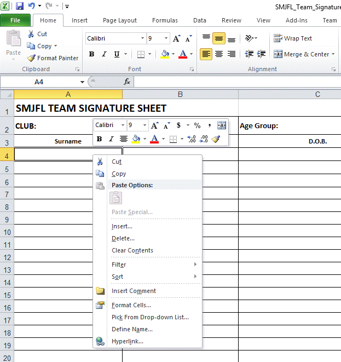
Task: Switch to the Page Layout tab
Action: [x=120, y=20]
